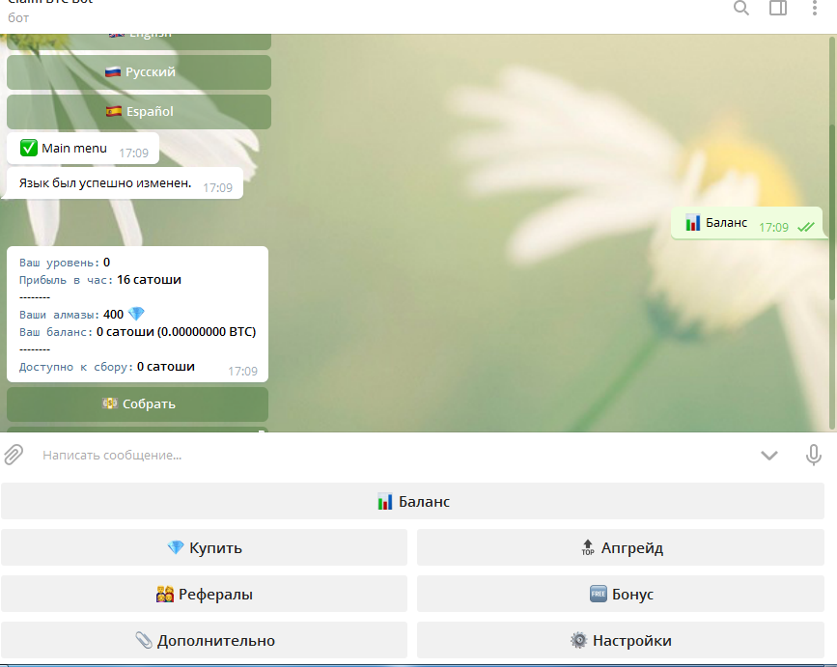This screenshot has height=667, width=837.
Task: Open the Апгрейд button
Action: tap(622, 547)
